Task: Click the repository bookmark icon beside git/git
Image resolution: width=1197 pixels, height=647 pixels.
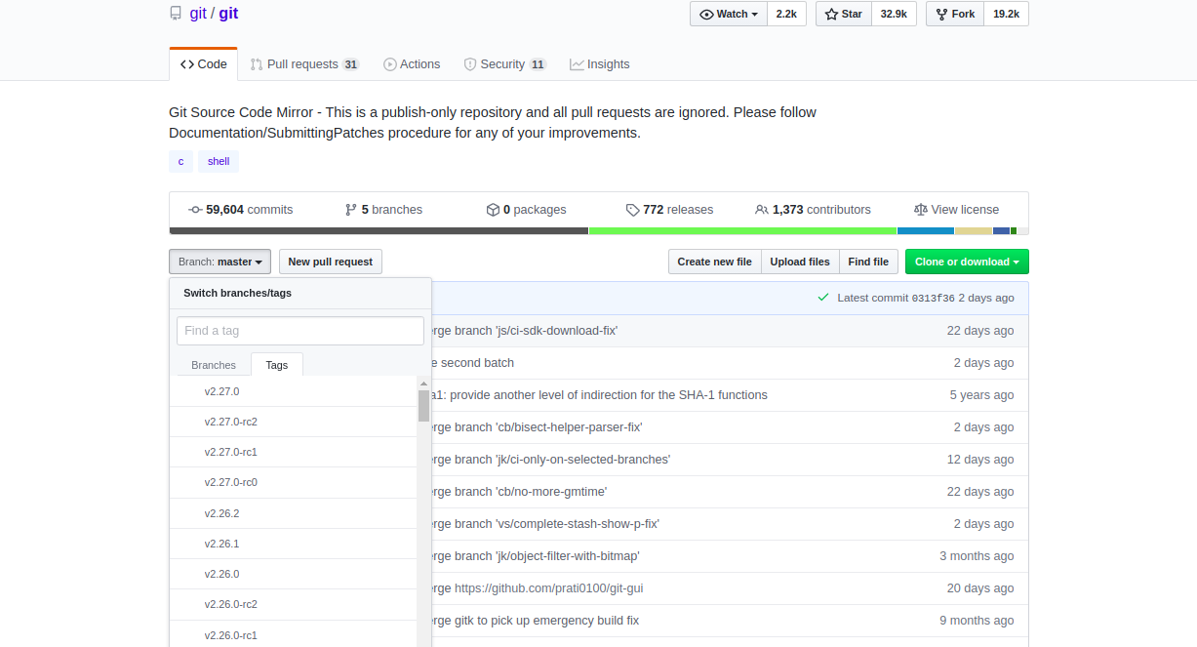Action: tap(176, 13)
